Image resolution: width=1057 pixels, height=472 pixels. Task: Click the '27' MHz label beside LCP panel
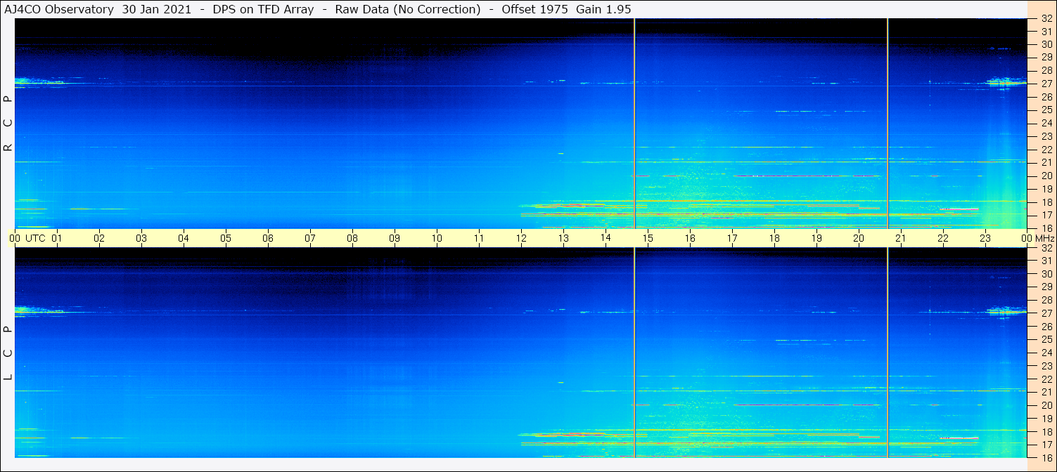click(x=1046, y=313)
